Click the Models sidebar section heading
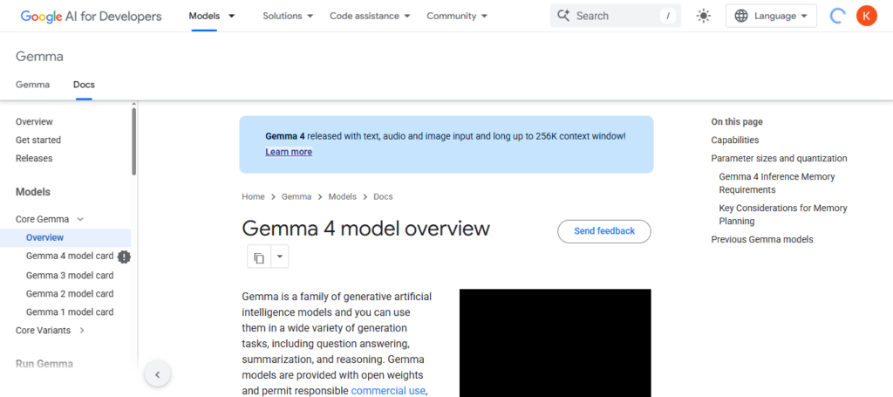Viewport: 893px width, 397px height. pyautogui.click(x=33, y=192)
